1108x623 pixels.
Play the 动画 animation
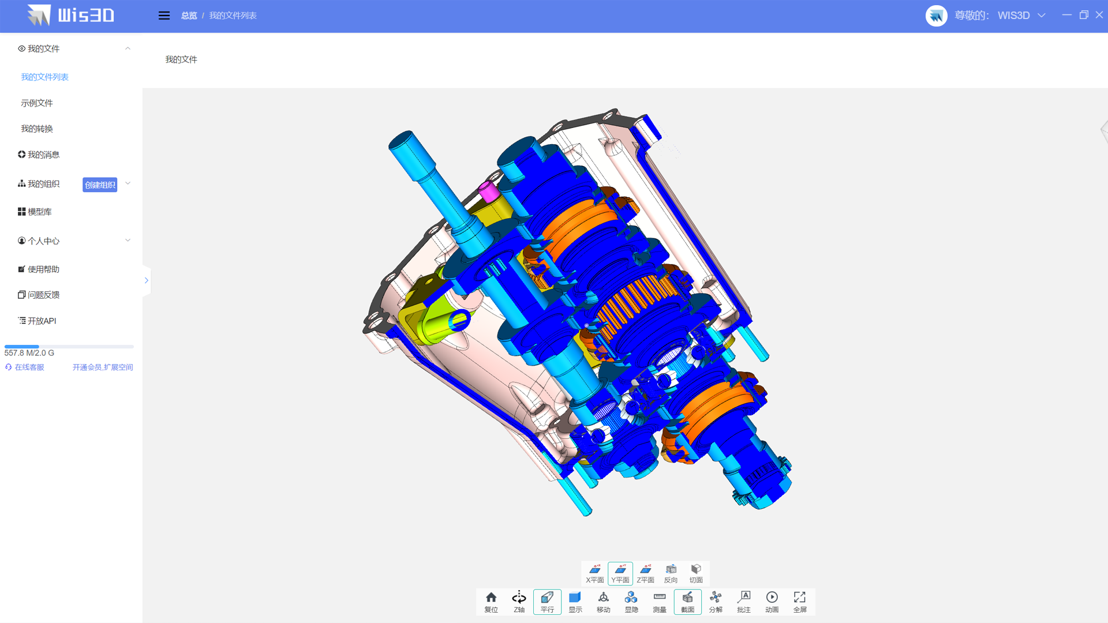(x=772, y=602)
